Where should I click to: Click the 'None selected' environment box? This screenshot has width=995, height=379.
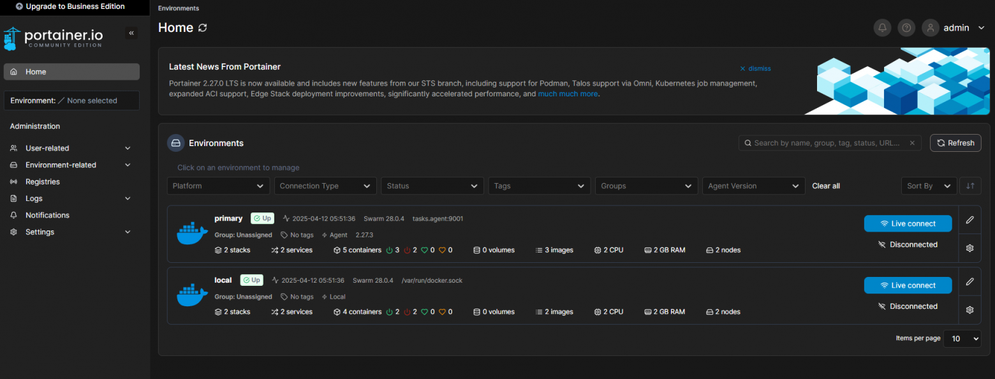pos(71,100)
